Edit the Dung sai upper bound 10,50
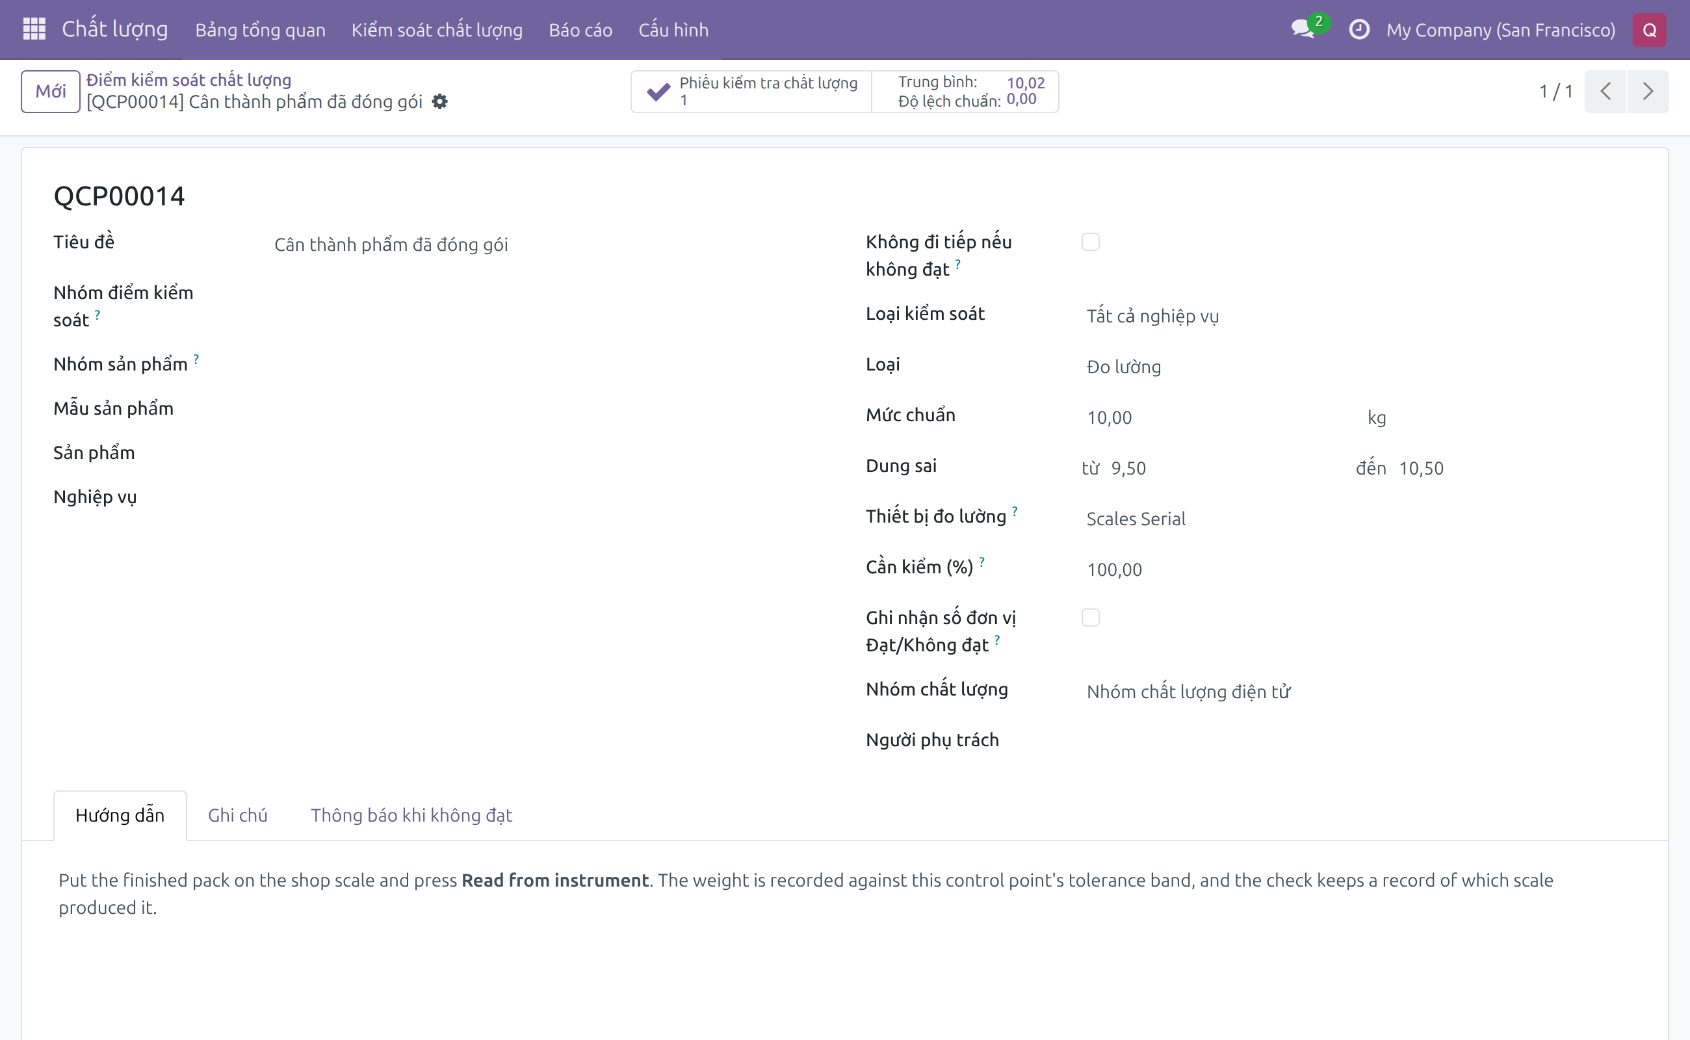This screenshot has height=1040, width=1690. (x=1515, y=469)
